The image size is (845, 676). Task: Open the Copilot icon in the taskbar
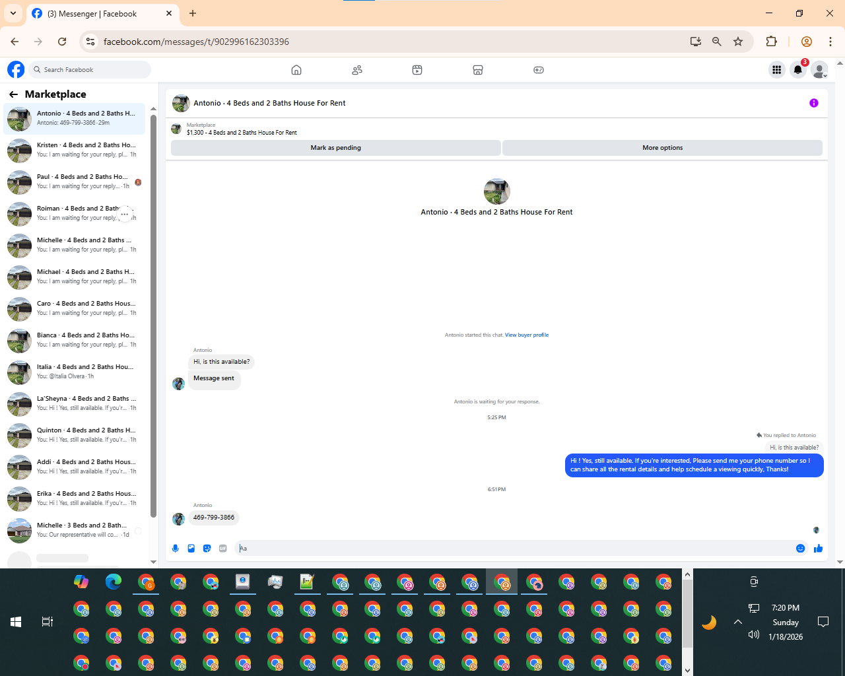[x=81, y=582]
